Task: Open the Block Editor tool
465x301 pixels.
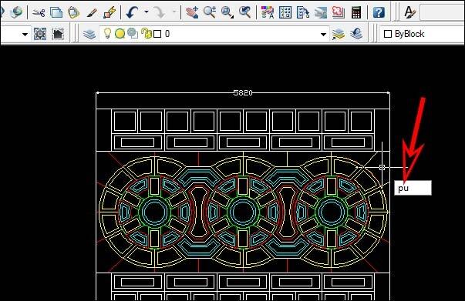Action: [x=110, y=12]
